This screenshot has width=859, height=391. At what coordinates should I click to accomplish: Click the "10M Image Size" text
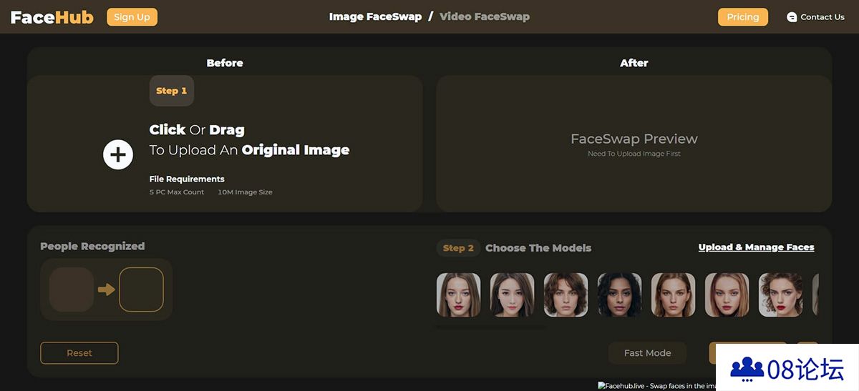point(245,192)
